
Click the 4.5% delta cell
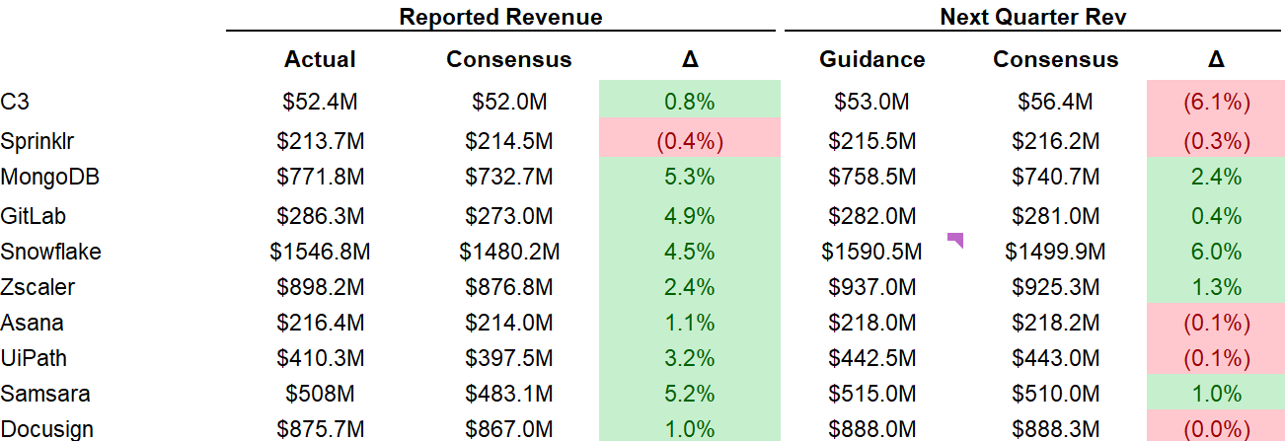pyautogui.click(x=690, y=252)
